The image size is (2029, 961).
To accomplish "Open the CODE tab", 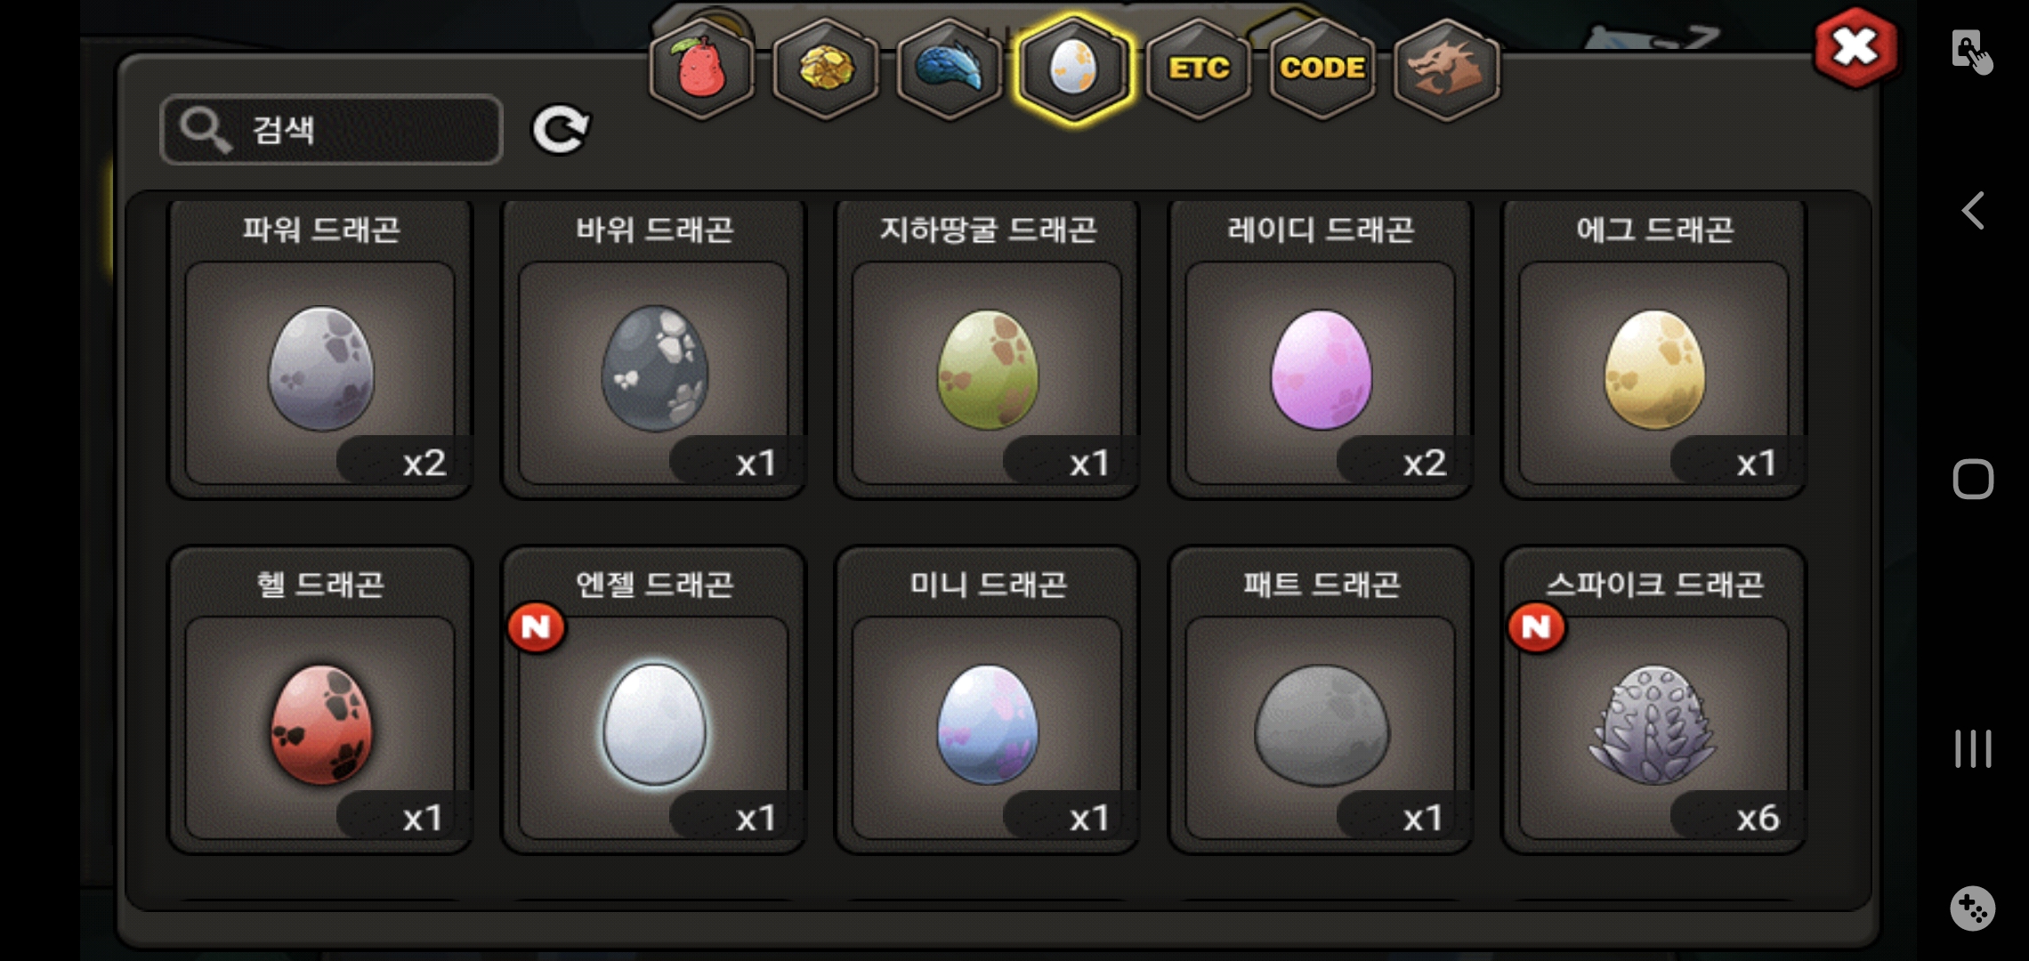I will click(1322, 69).
